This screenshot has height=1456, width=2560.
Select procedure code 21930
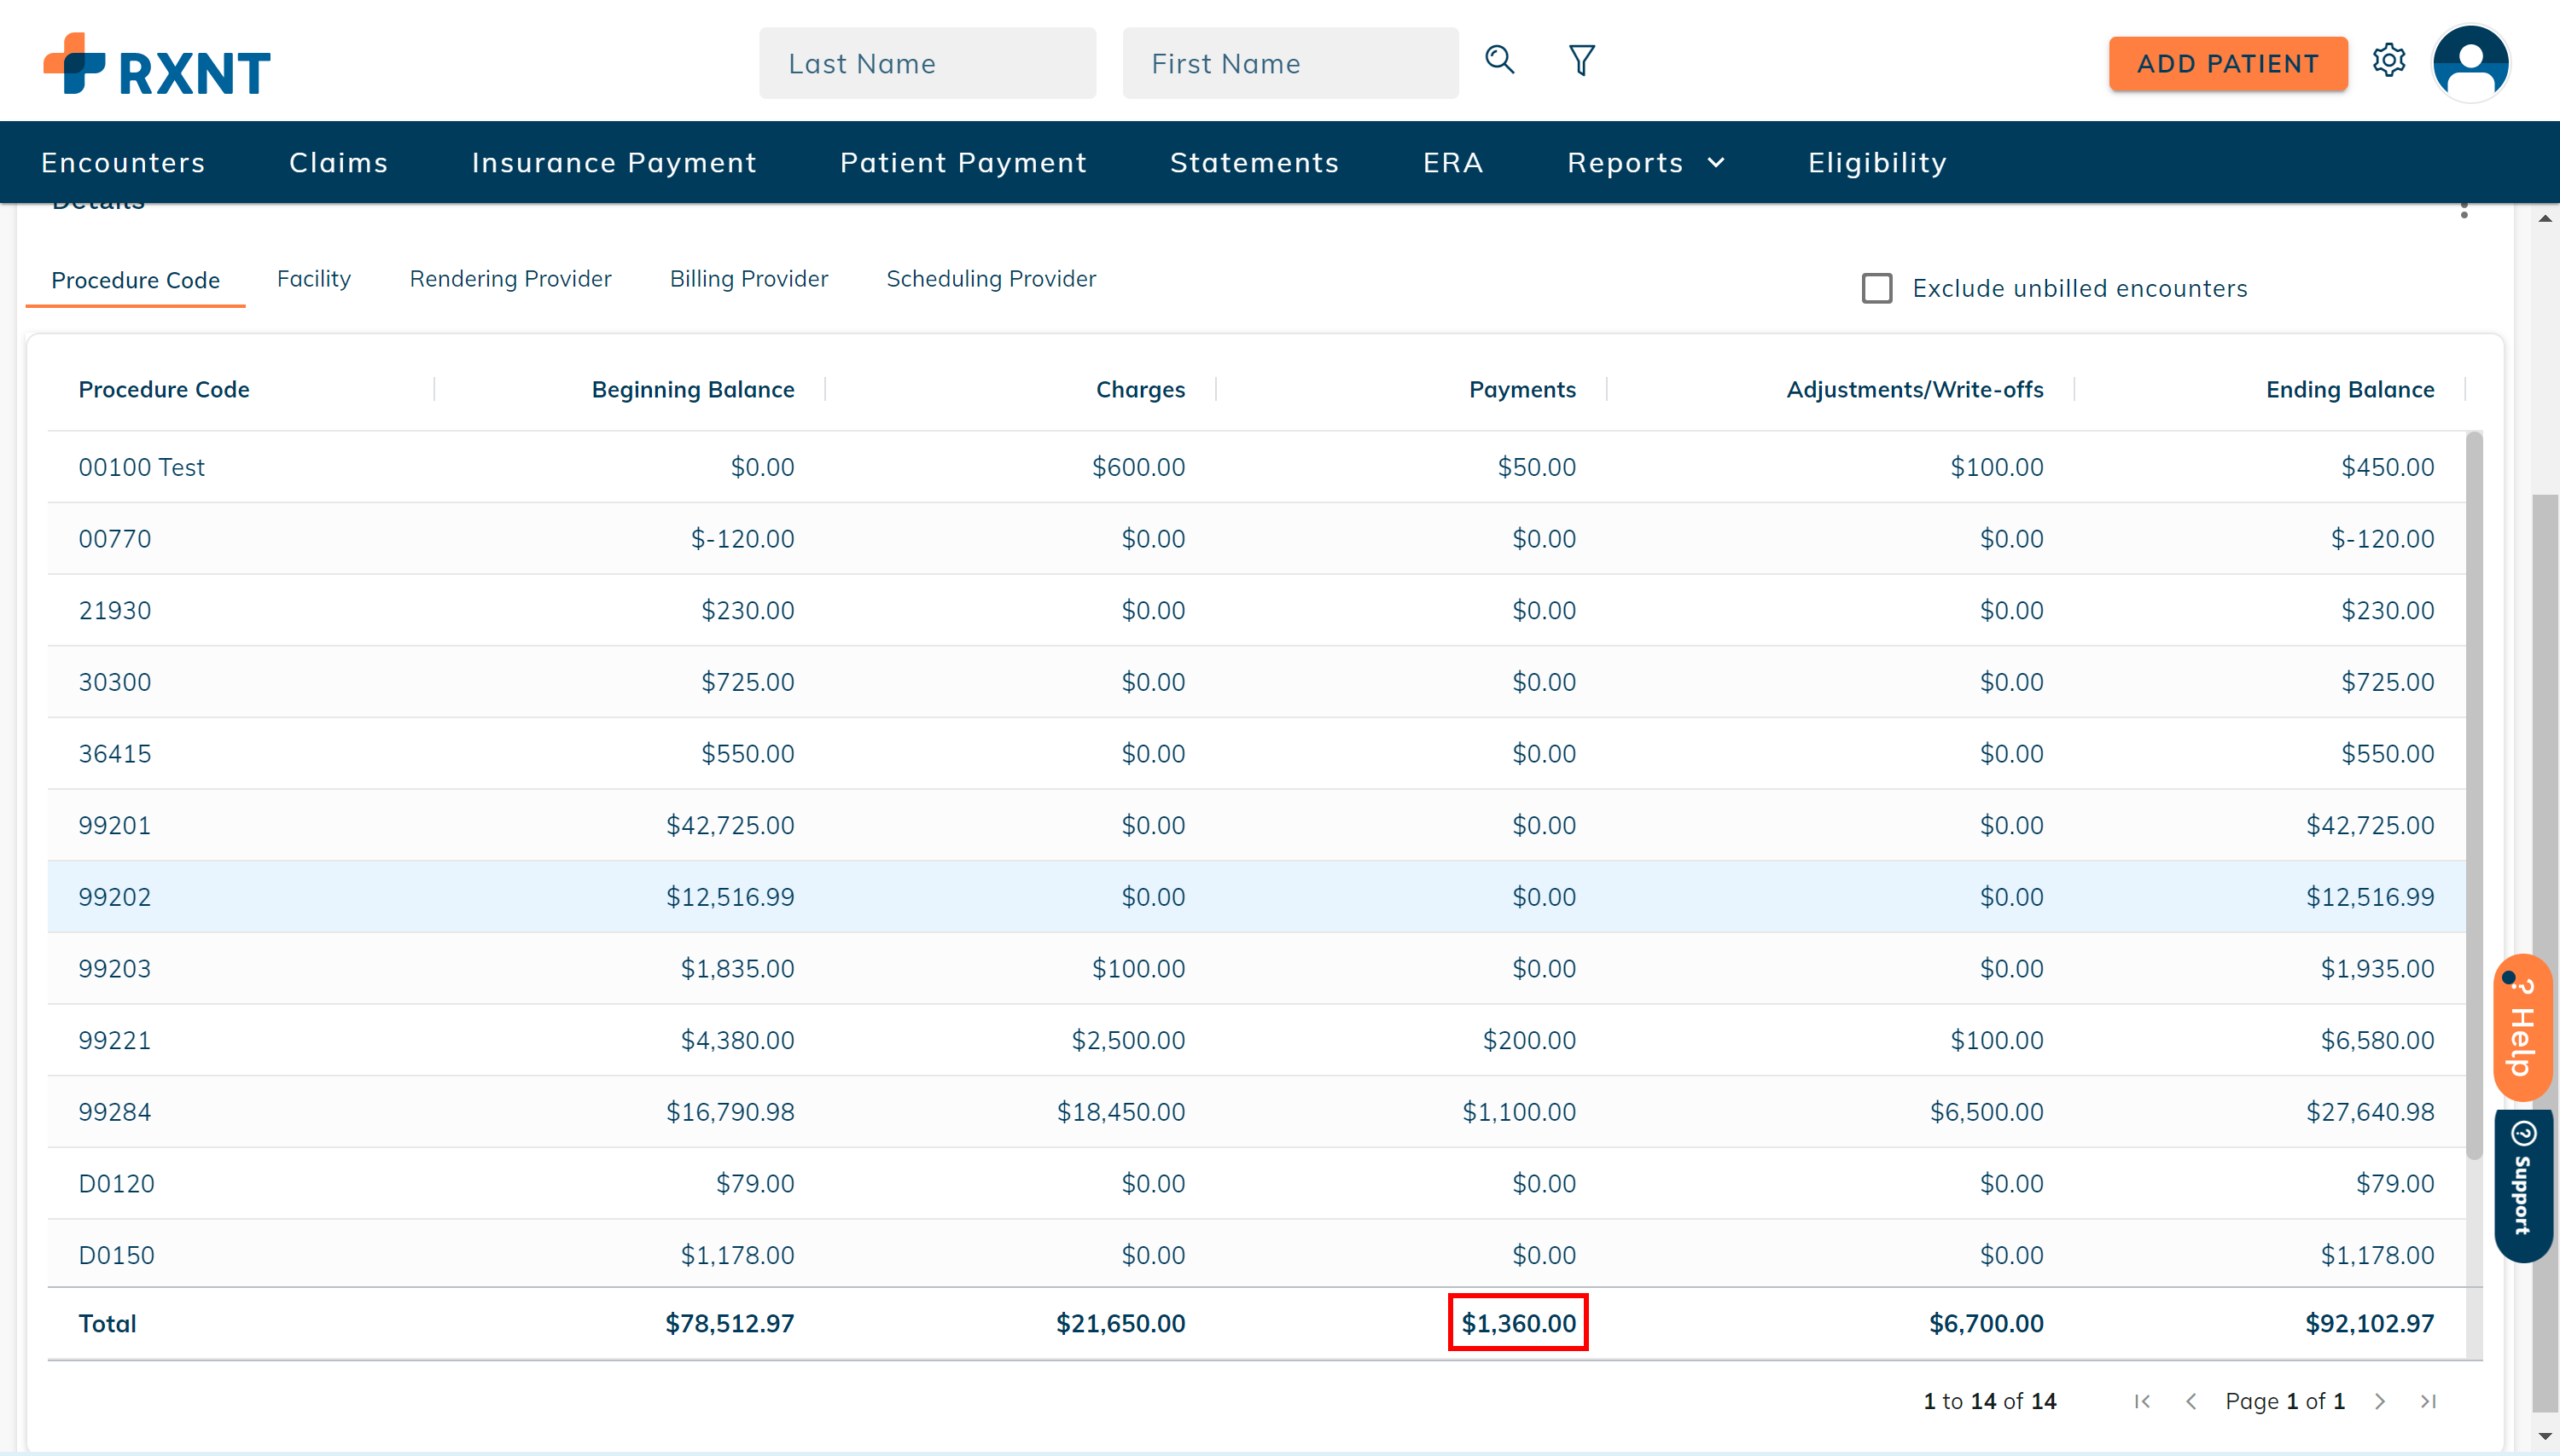(x=1256, y=610)
